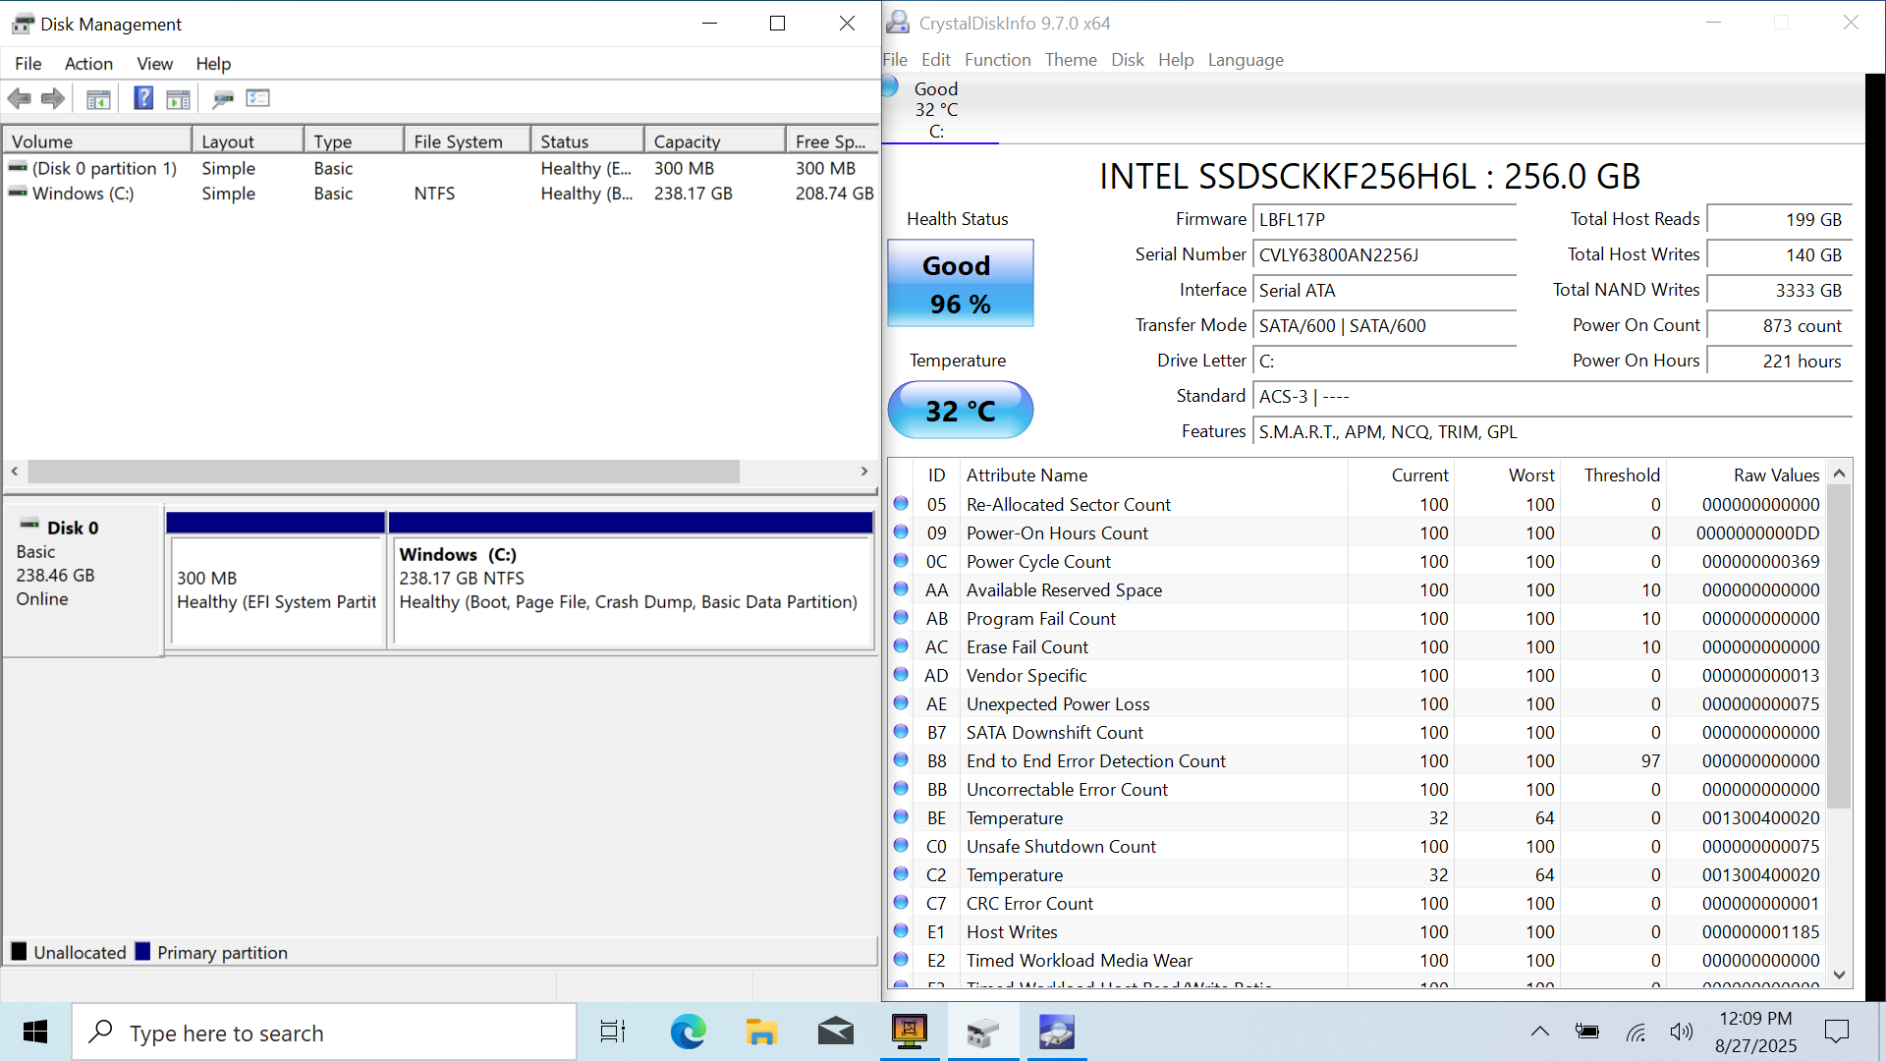The width and height of the screenshot is (1886, 1061).
Task: Click SMART list scrollbar down arrow
Action: coord(1840,975)
